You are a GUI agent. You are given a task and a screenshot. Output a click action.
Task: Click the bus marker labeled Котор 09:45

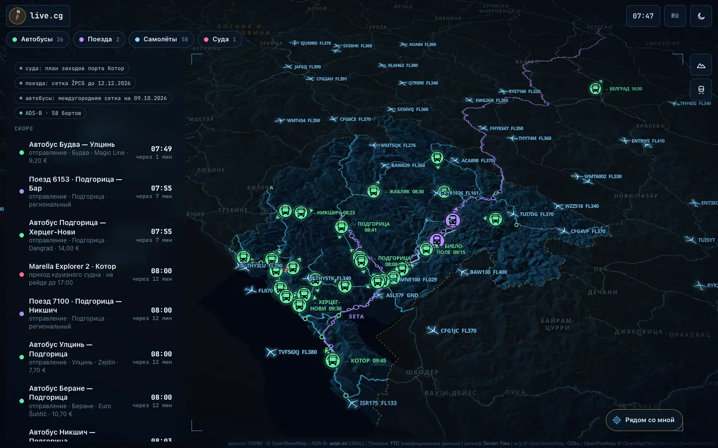point(333,360)
